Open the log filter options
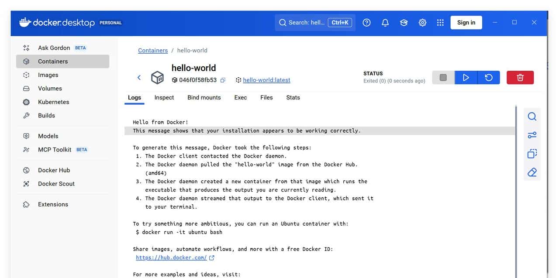 [532, 135]
